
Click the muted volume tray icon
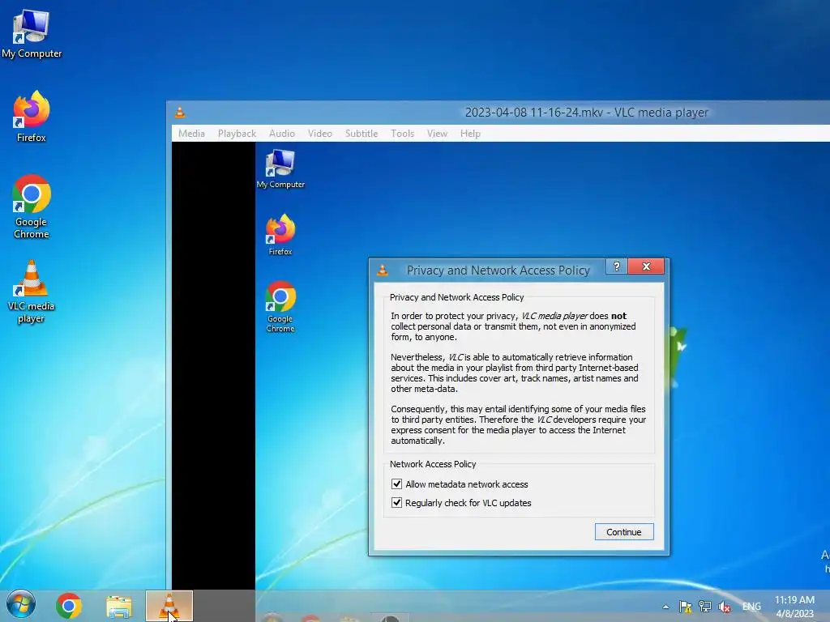coord(725,607)
